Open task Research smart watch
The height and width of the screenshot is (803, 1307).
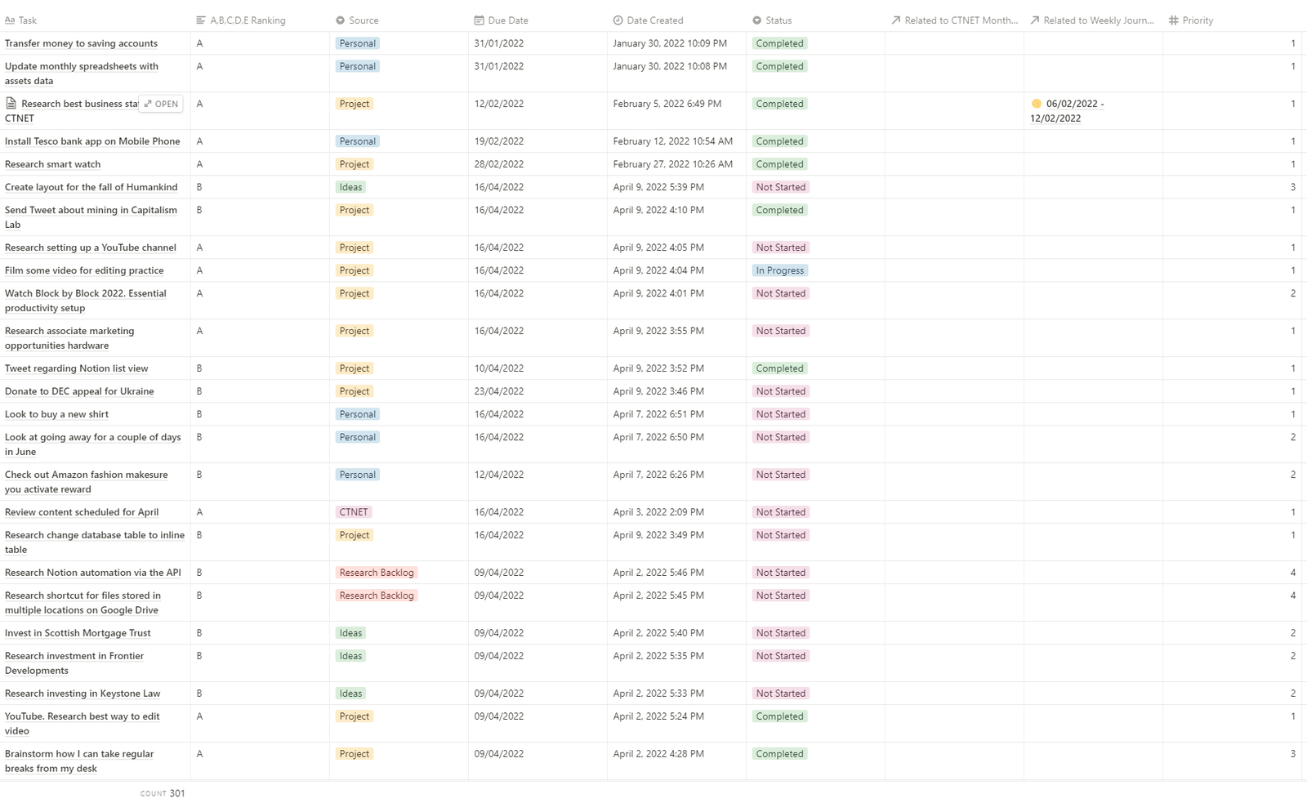click(x=53, y=164)
